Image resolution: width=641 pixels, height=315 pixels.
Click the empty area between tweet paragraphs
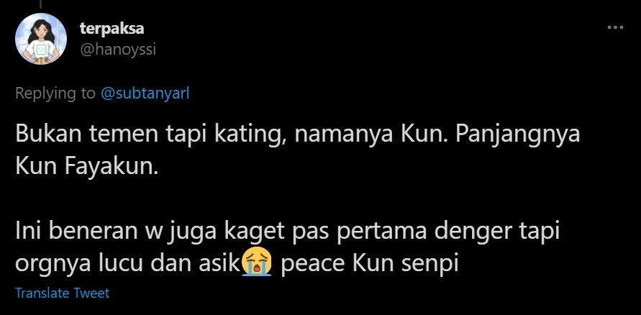click(298, 200)
